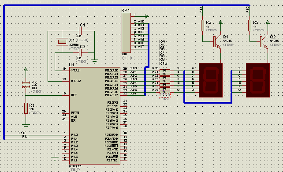The image size is (283, 172).
Task: Select the AT89C51 microcontroller U1 body
Action: pos(95,116)
